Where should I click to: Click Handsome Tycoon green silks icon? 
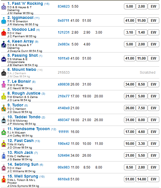[x=4, y=132]
